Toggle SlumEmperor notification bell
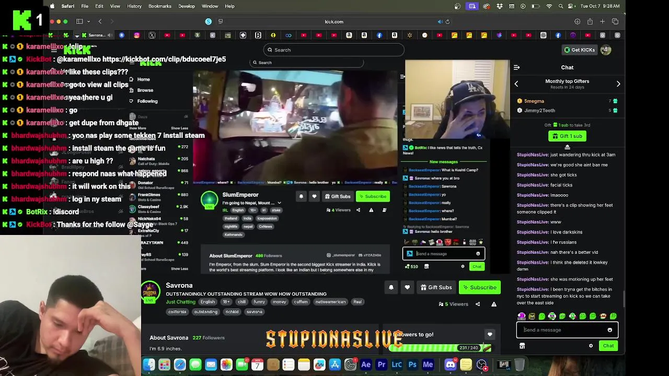 [301, 196]
